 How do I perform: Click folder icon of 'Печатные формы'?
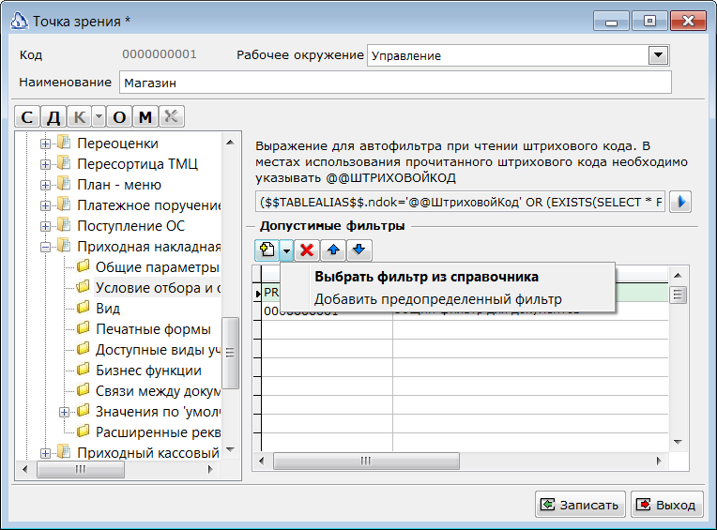(84, 328)
